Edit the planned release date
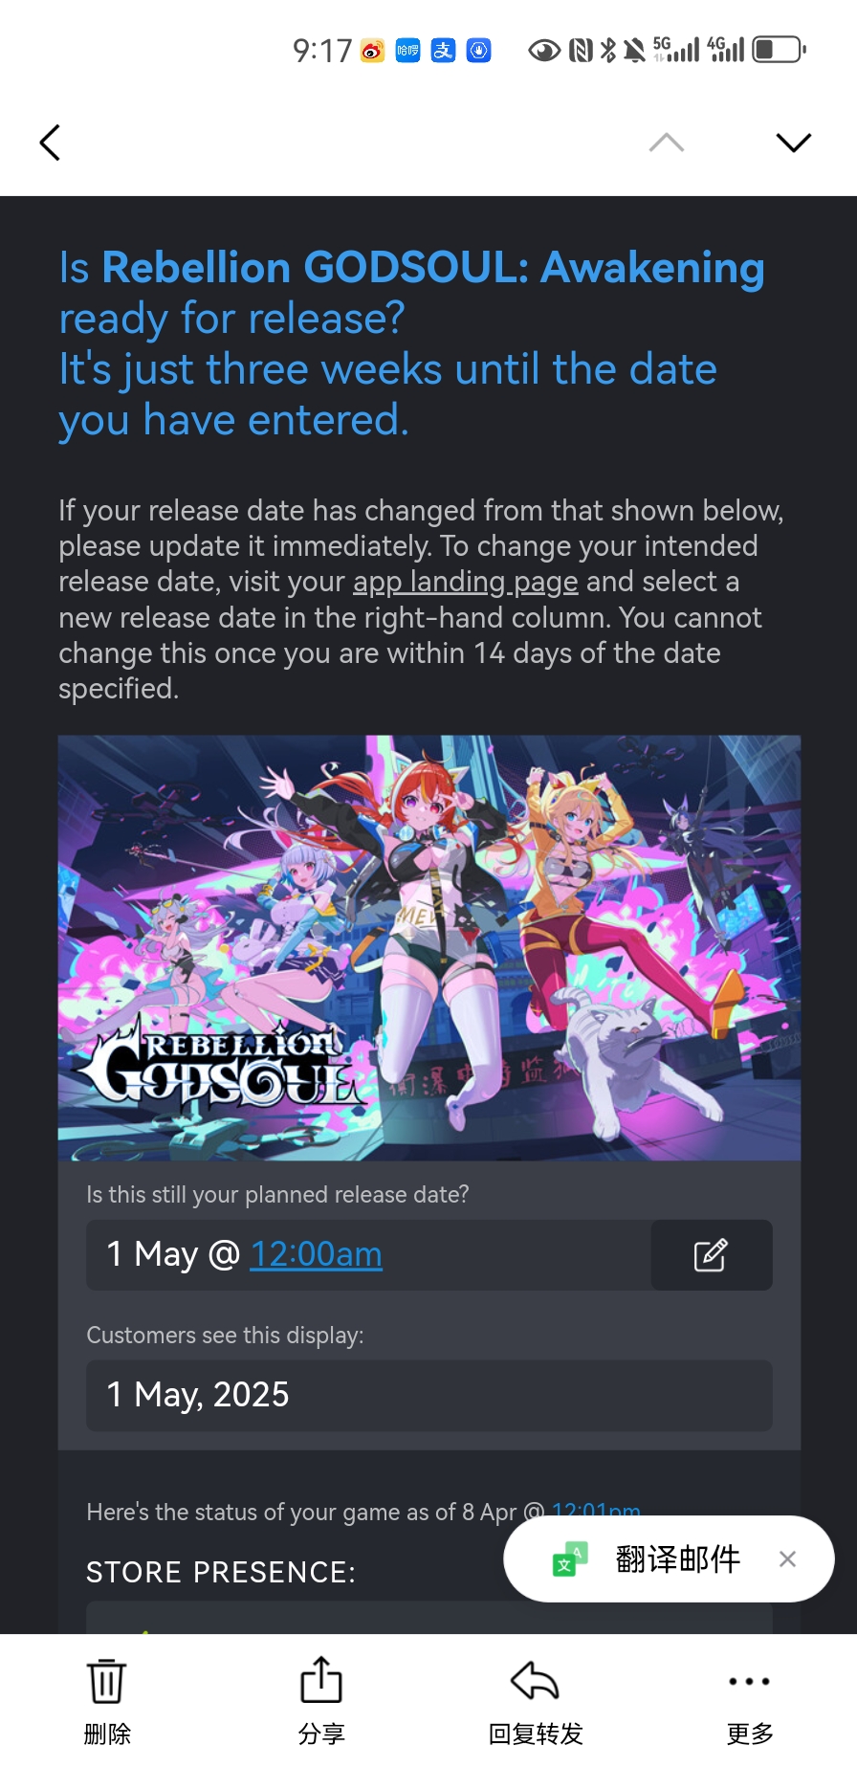The width and height of the screenshot is (857, 1768). (x=712, y=1254)
